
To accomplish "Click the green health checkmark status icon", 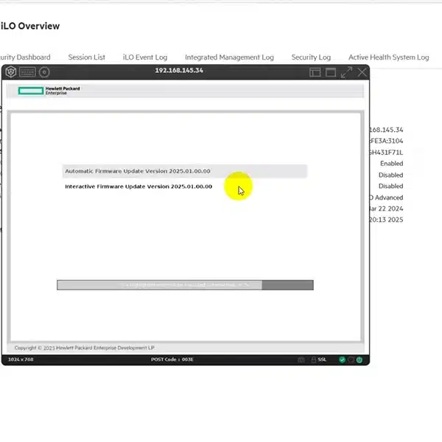I will pyautogui.click(x=342, y=359).
